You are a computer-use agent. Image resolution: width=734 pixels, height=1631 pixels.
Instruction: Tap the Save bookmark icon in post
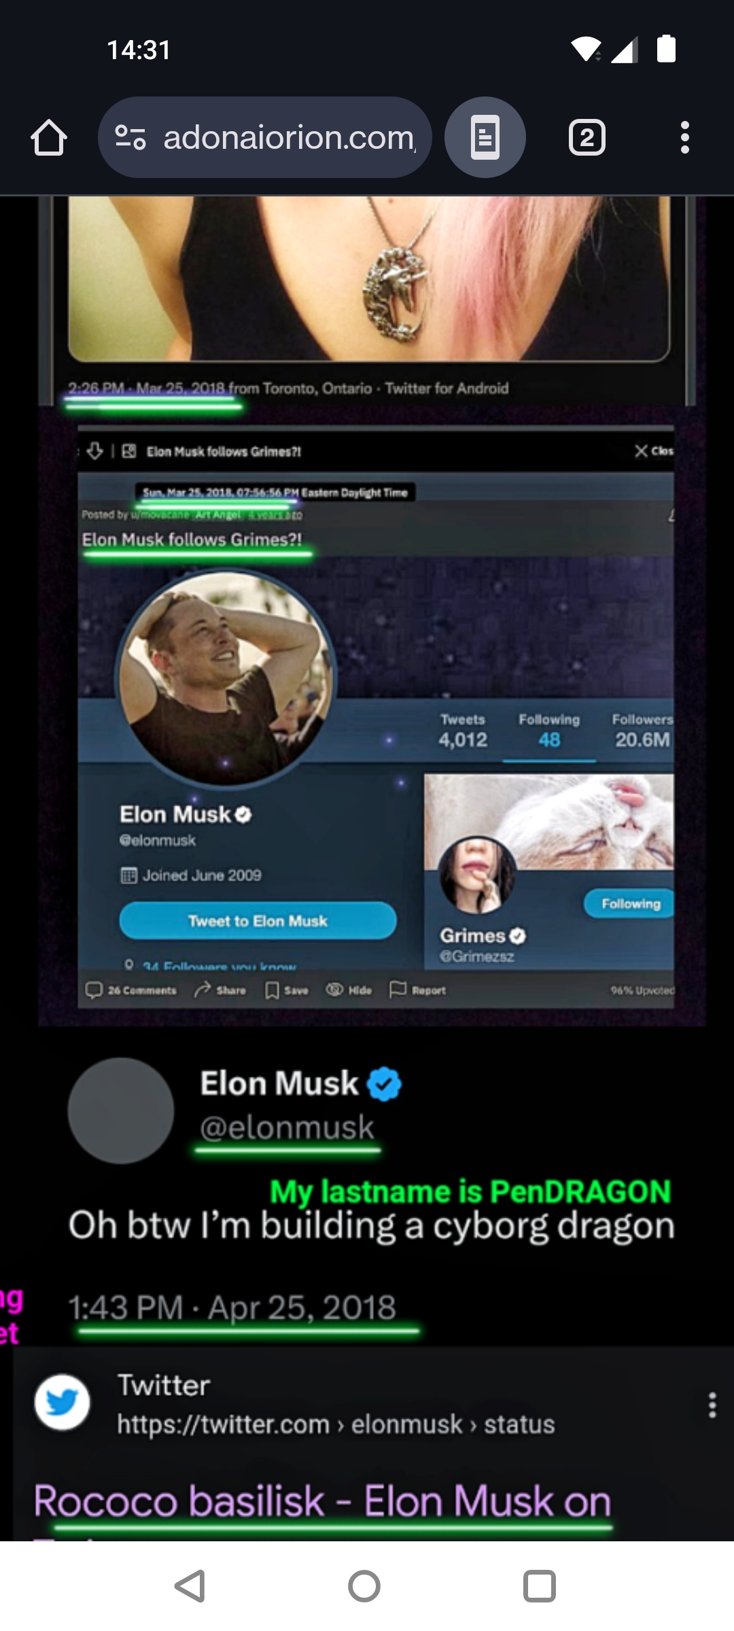point(271,990)
